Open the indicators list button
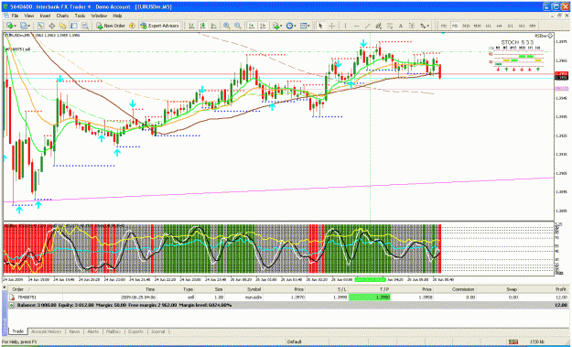 (275, 26)
